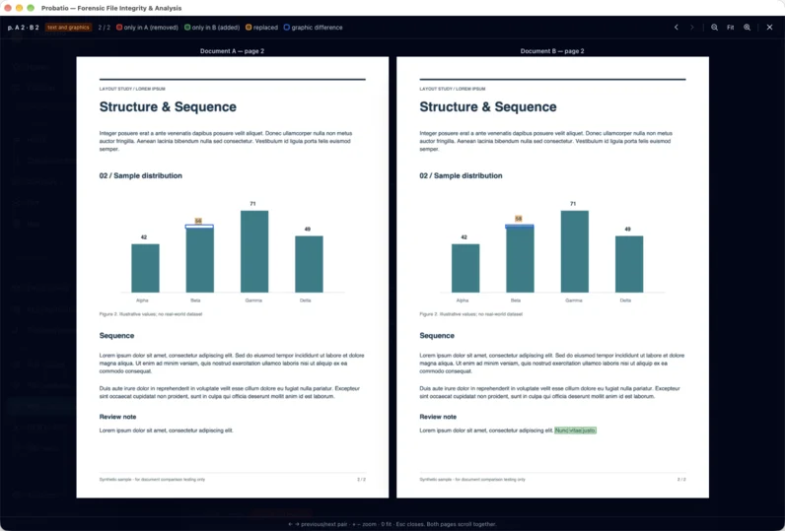This screenshot has width=785, height=531.
Task: Click the blue graphic difference box on Document A's Beta bar
Action: [x=199, y=227]
